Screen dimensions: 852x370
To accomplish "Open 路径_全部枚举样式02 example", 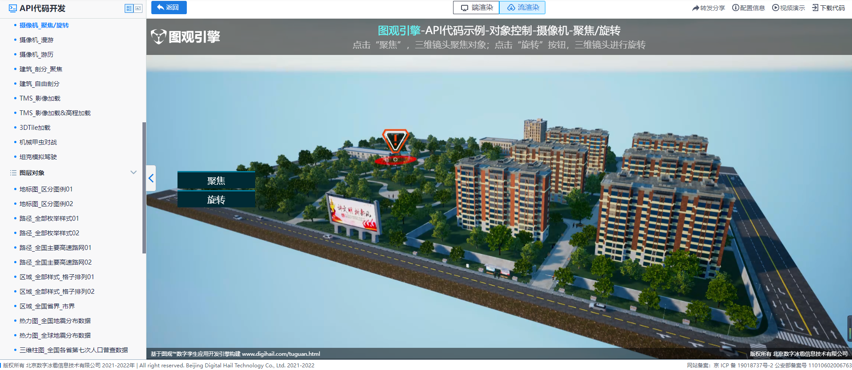I will 49,233.
